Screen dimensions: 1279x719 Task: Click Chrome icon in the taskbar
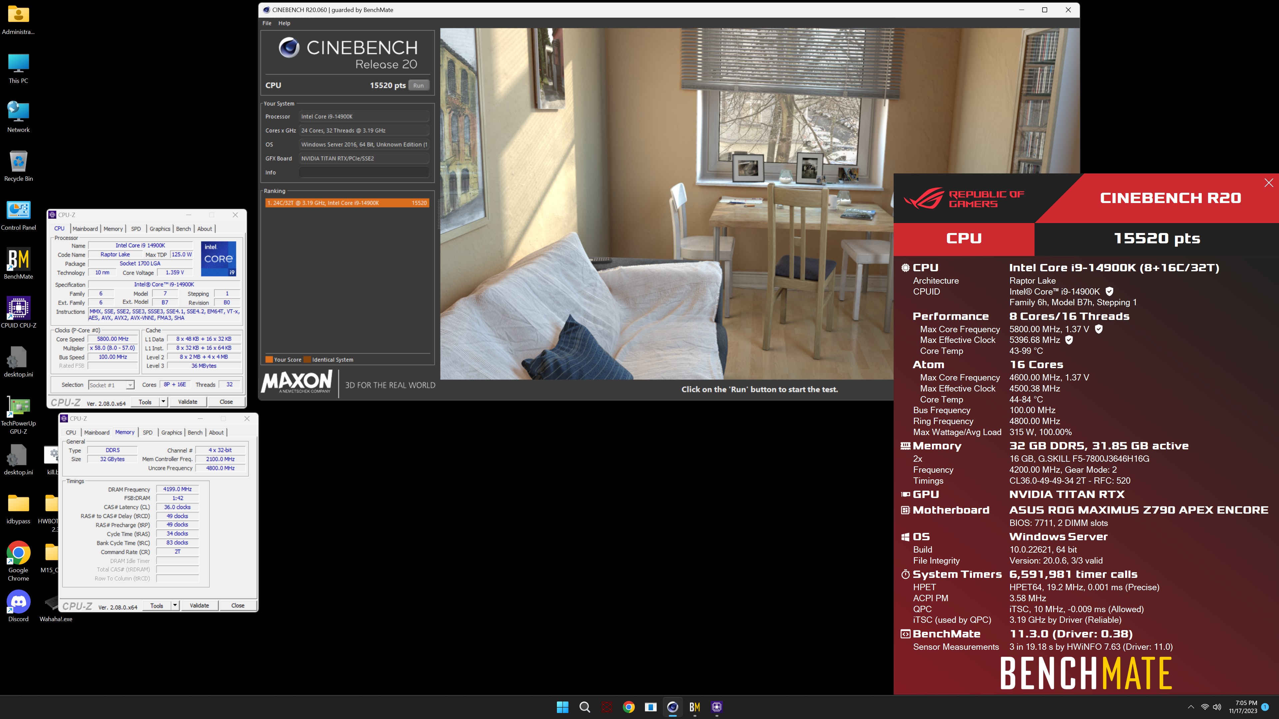click(x=629, y=707)
